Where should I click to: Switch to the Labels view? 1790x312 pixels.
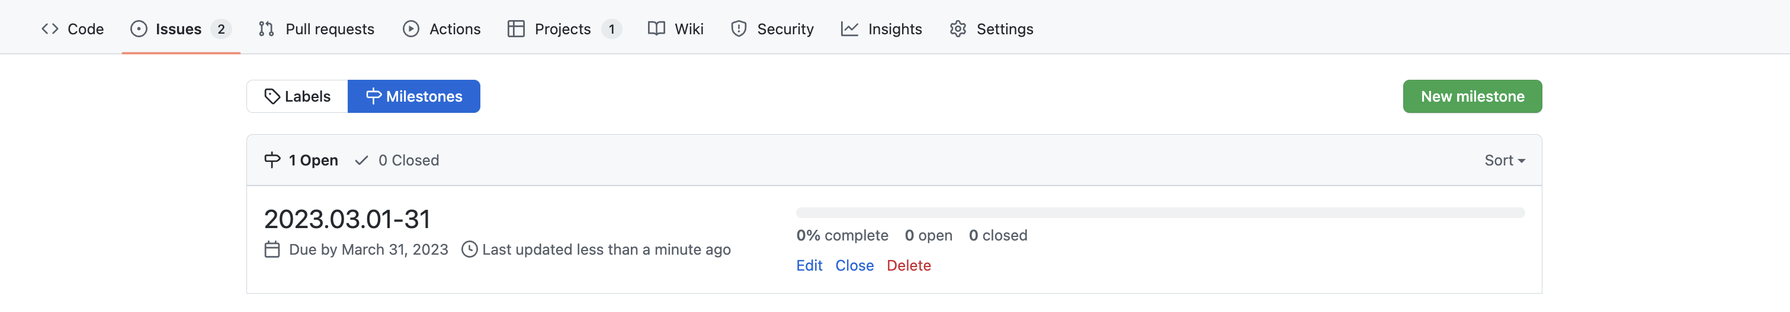tap(297, 96)
